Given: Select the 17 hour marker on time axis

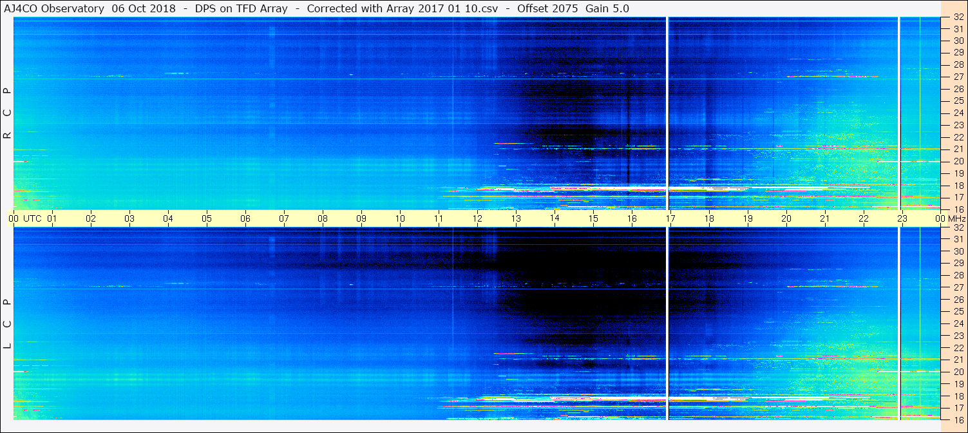Looking at the screenshot, I should point(670,218).
